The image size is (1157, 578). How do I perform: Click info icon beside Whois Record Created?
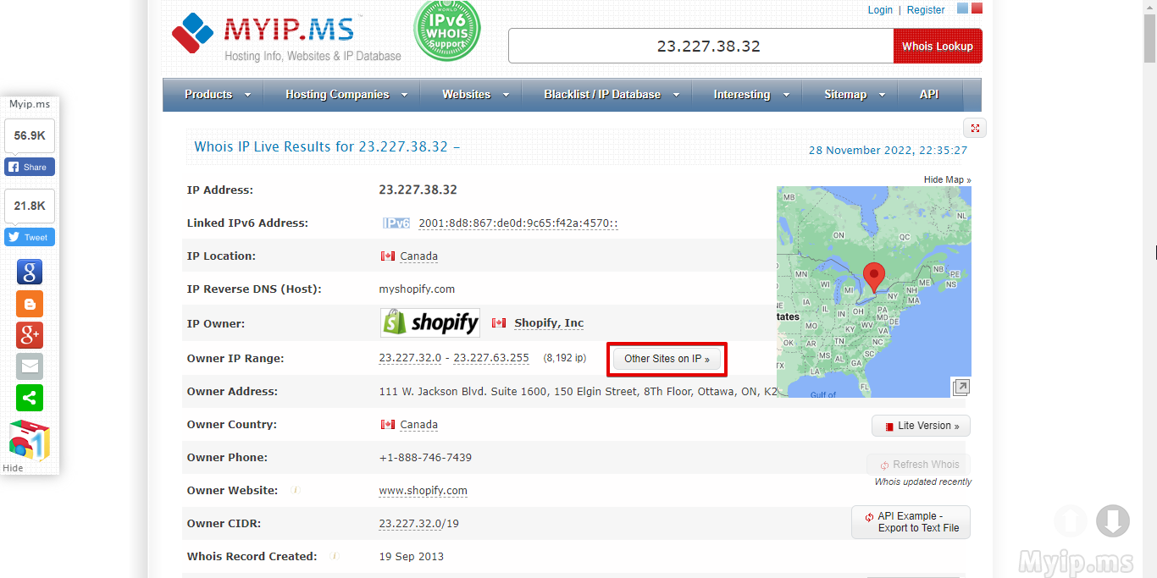click(x=335, y=556)
